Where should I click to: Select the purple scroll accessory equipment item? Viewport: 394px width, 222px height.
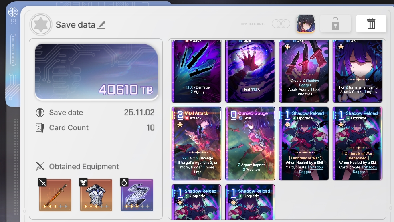point(137,195)
